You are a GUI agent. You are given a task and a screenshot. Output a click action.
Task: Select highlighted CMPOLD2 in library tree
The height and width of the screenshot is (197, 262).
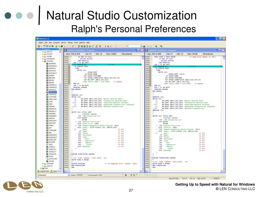[53, 92]
